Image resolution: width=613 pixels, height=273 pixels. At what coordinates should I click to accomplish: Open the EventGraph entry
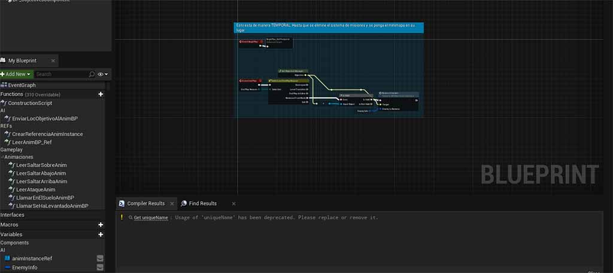point(22,85)
